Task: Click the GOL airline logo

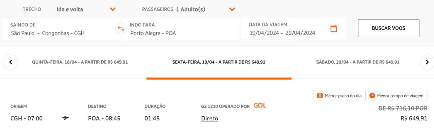Action: pyautogui.click(x=260, y=106)
